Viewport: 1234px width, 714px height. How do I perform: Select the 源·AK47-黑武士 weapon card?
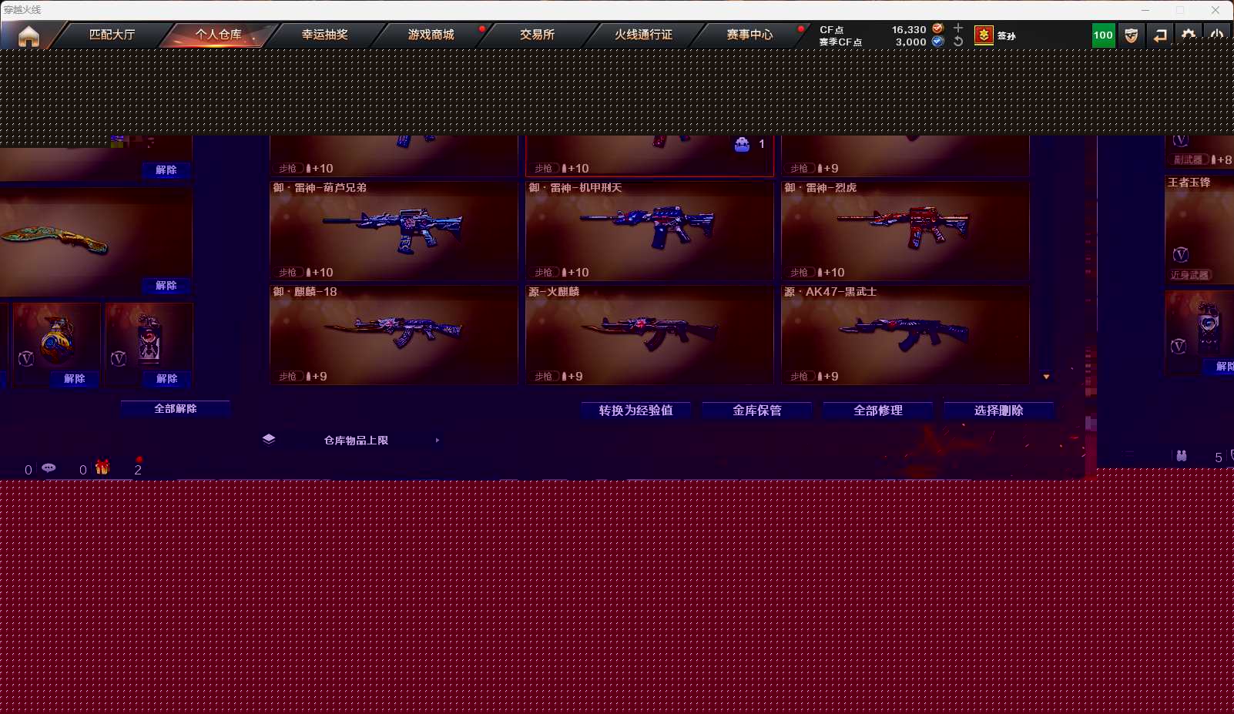tap(905, 334)
